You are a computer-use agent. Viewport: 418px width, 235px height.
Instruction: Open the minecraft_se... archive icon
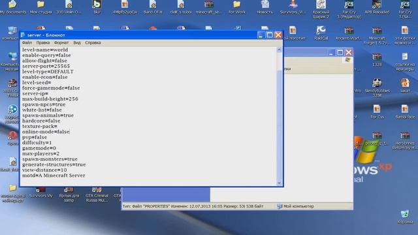coord(209,7)
